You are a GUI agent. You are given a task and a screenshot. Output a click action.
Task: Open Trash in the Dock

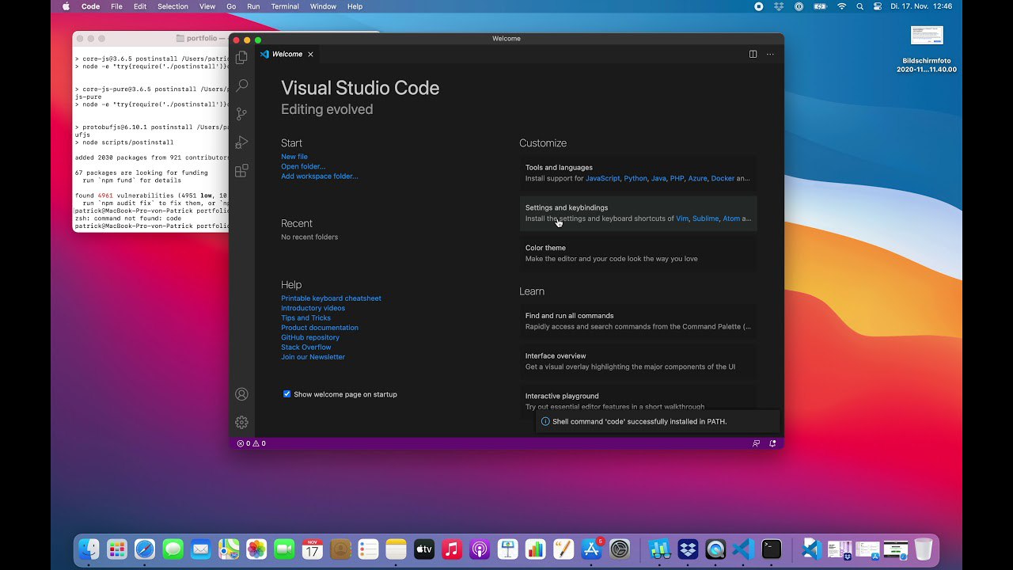[923, 549]
